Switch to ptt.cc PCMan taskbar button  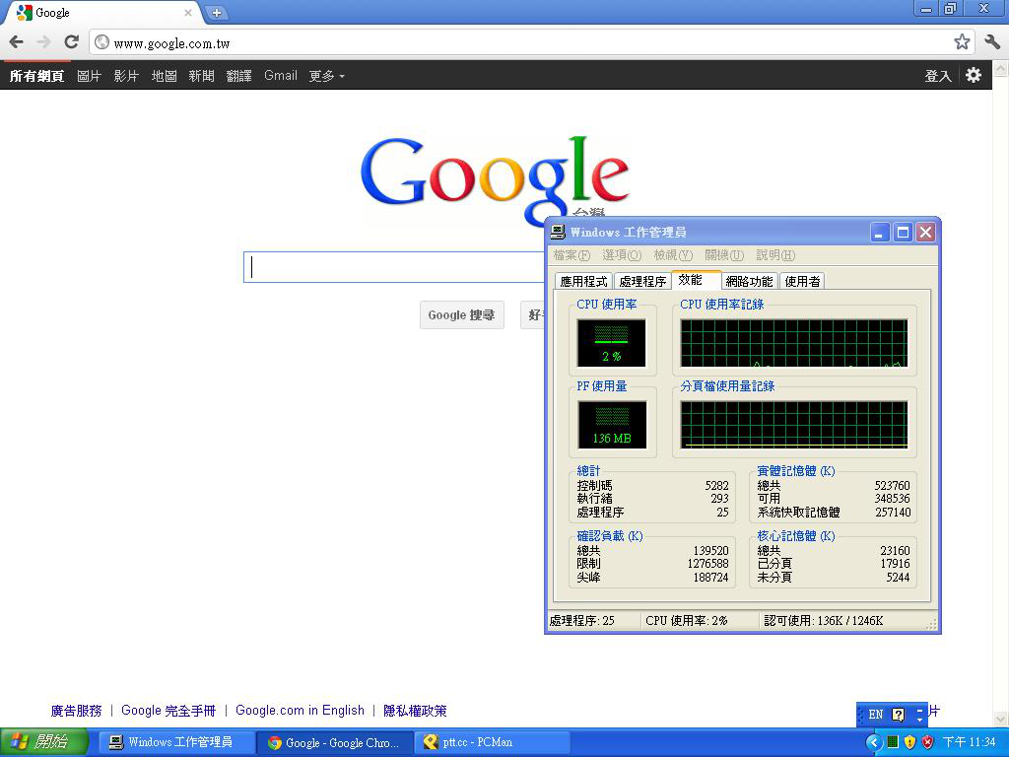pos(491,742)
